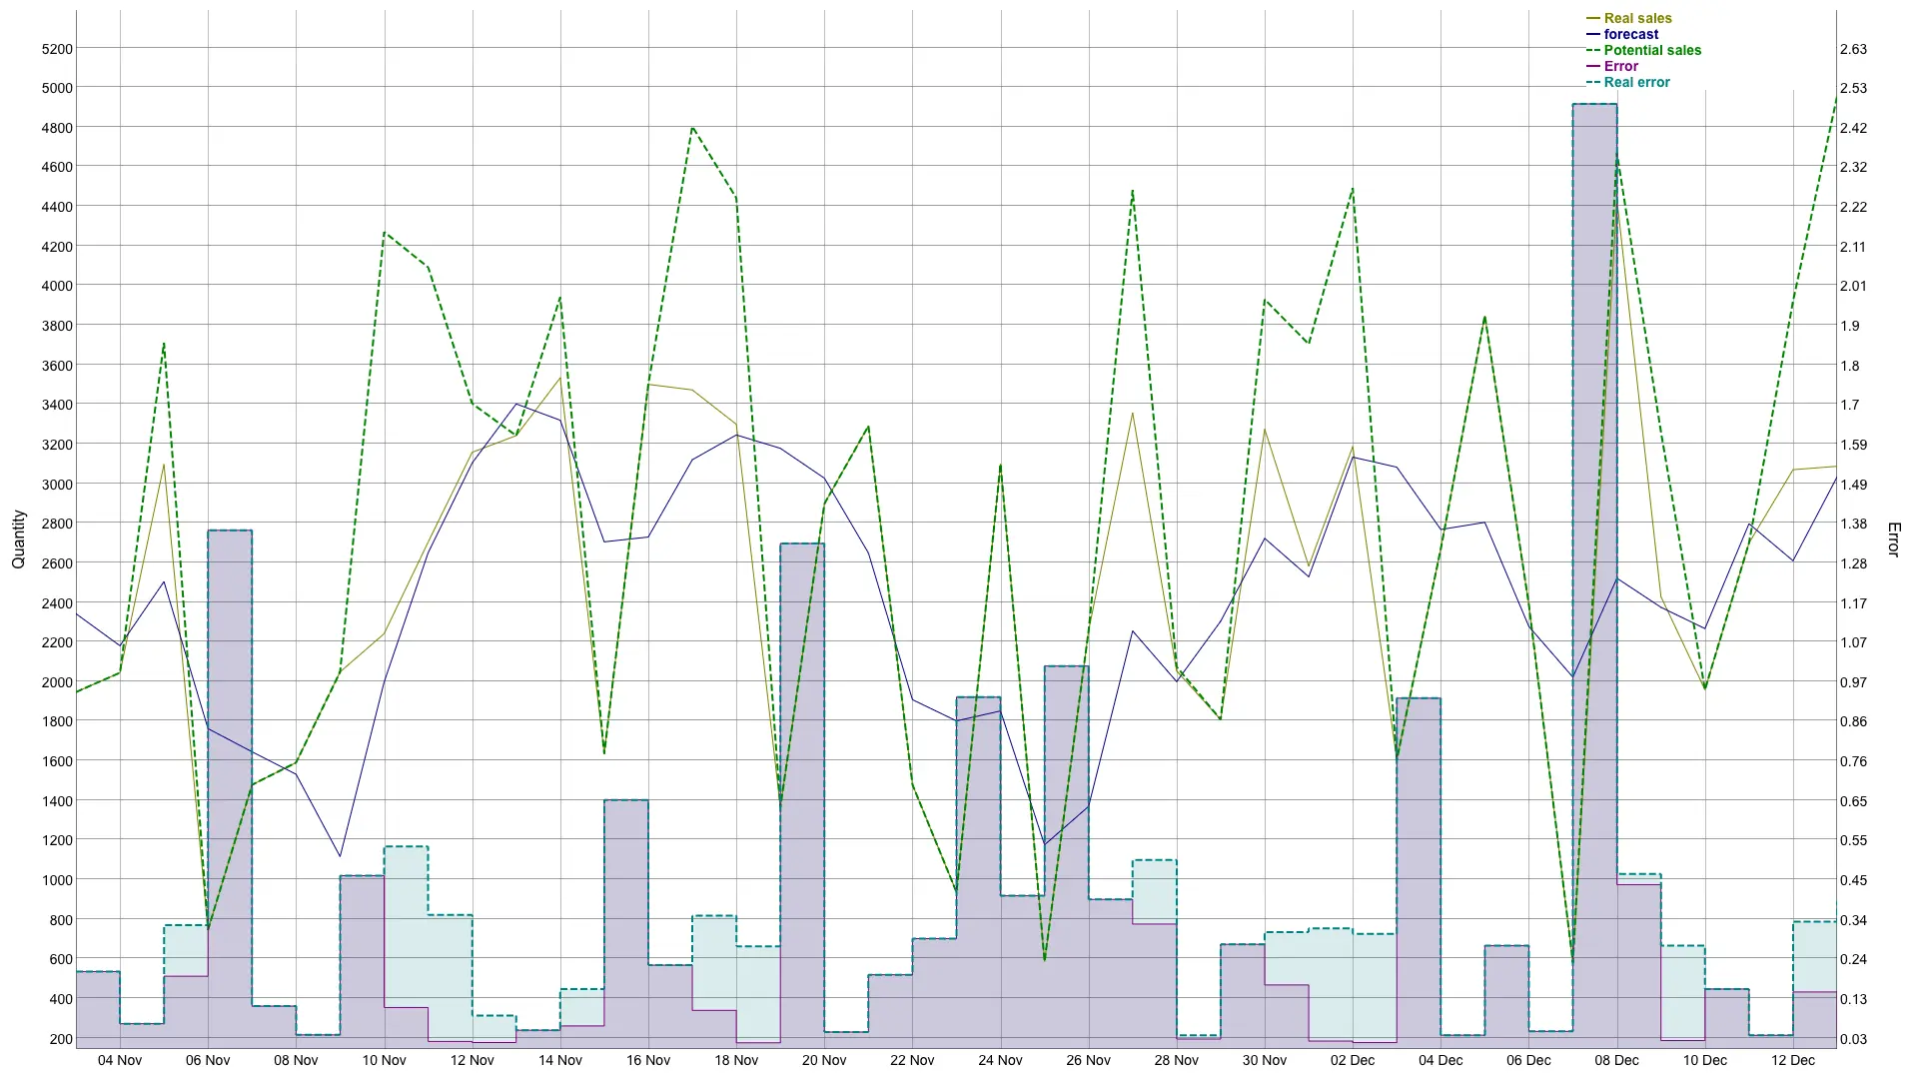Click the 5000 quantity axis value
Screen dimensions: 1917x1079
(57, 88)
